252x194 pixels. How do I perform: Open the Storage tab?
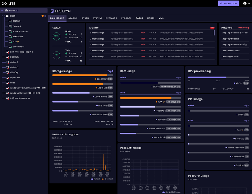pyautogui.click(x=126, y=18)
